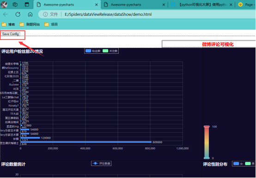Click the 微博评论可视化 title box
Viewport: 256px width, 178px height.
[209, 44]
